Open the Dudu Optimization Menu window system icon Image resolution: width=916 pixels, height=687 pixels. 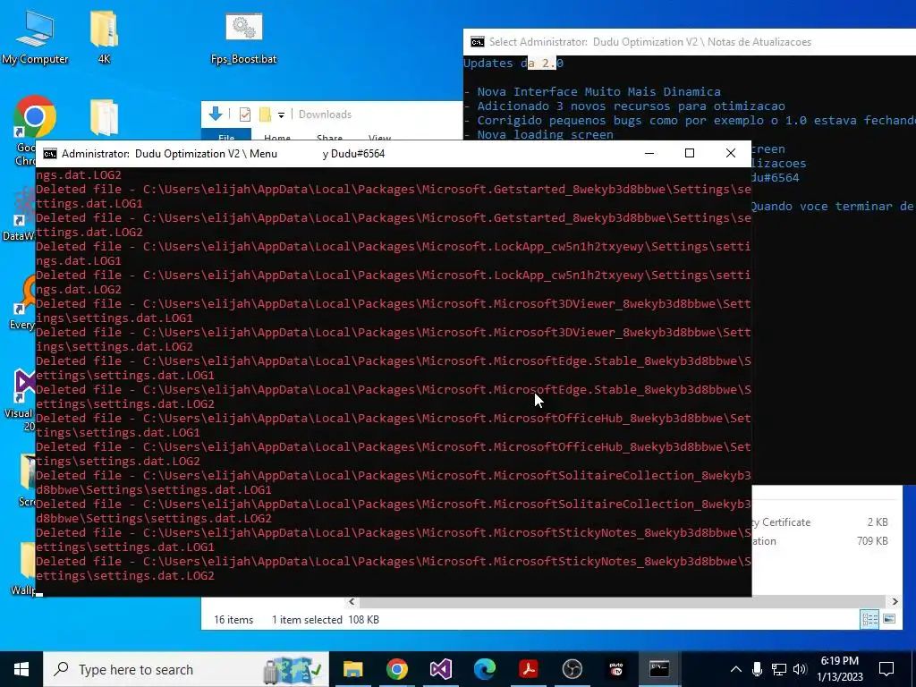(x=50, y=154)
